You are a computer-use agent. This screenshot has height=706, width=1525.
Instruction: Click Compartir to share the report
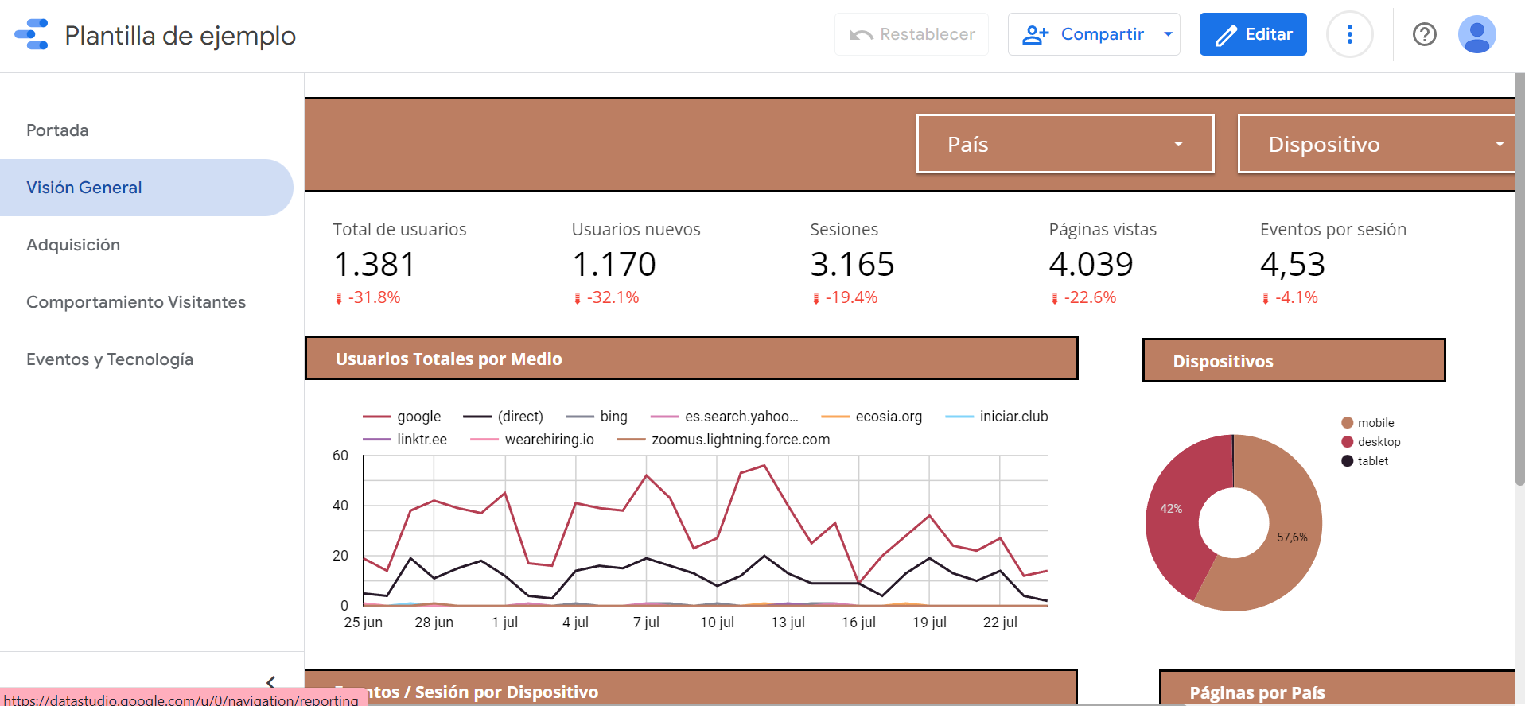1083,34
